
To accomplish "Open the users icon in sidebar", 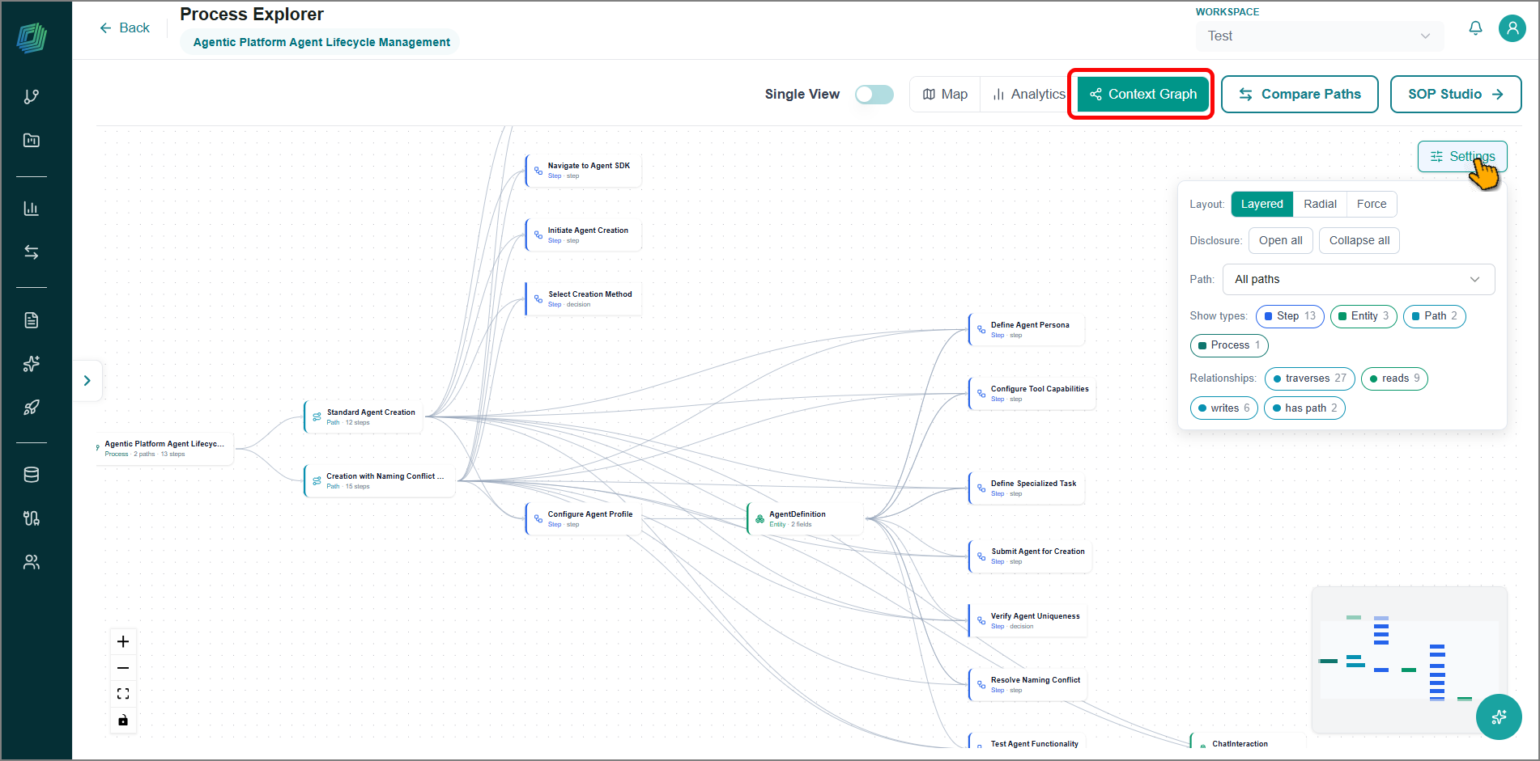I will click(x=32, y=562).
